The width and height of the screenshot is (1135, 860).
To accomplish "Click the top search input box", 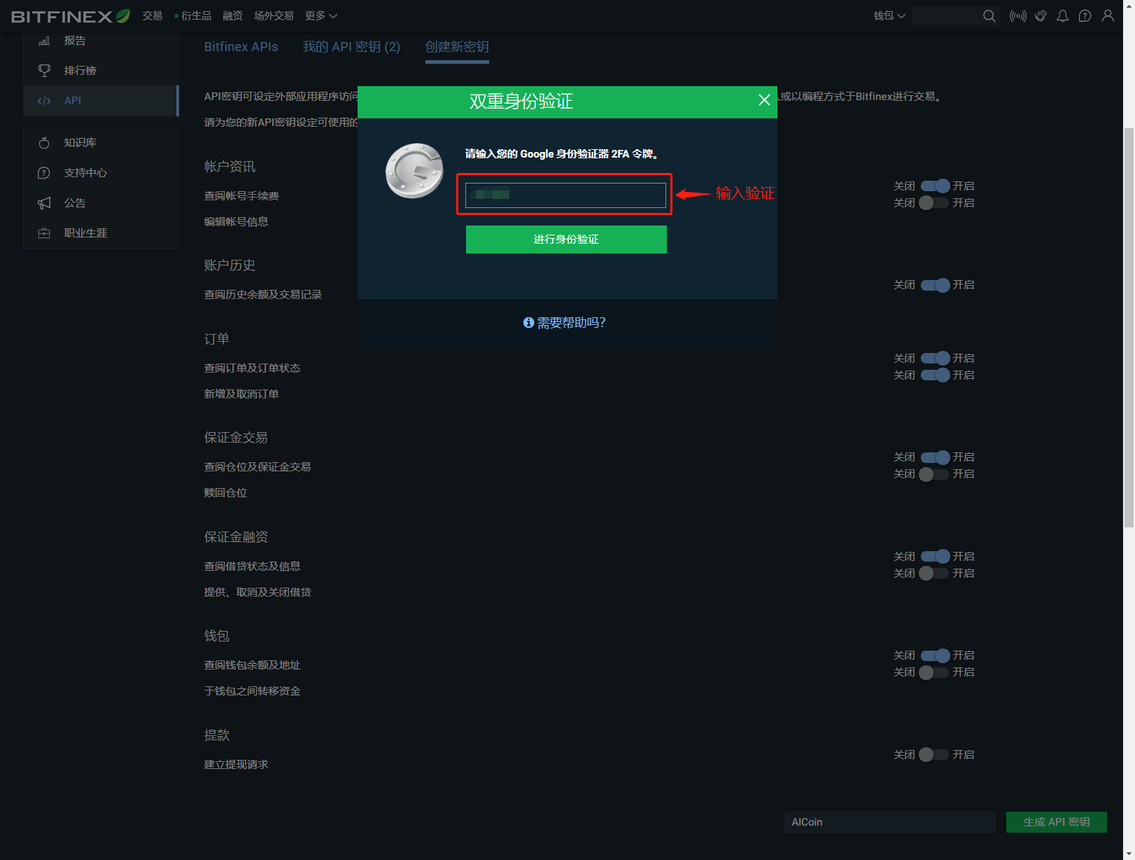I will pyautogui.click(x=946, y=16).
